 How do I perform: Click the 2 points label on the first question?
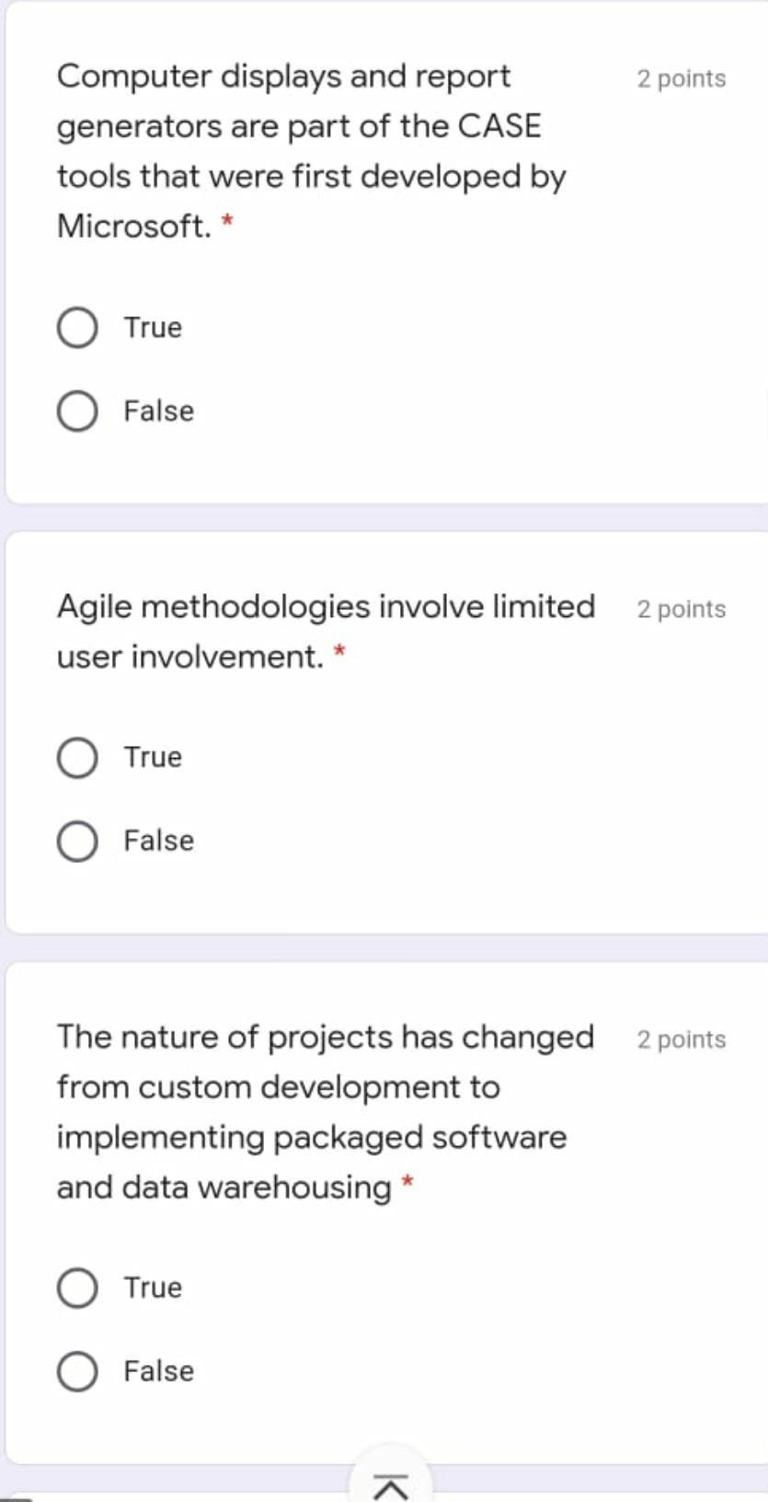(681, 80)
